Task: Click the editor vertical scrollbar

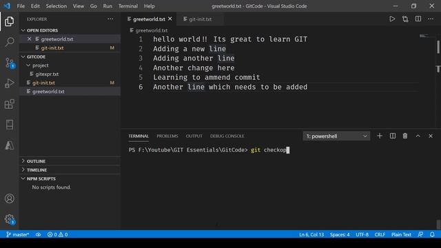Action: click(x=438, y=47)
